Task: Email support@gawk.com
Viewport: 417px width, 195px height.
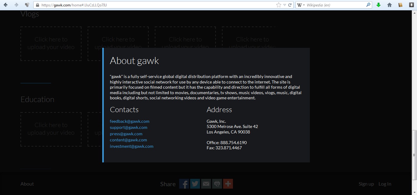Action: pos(129,127)
